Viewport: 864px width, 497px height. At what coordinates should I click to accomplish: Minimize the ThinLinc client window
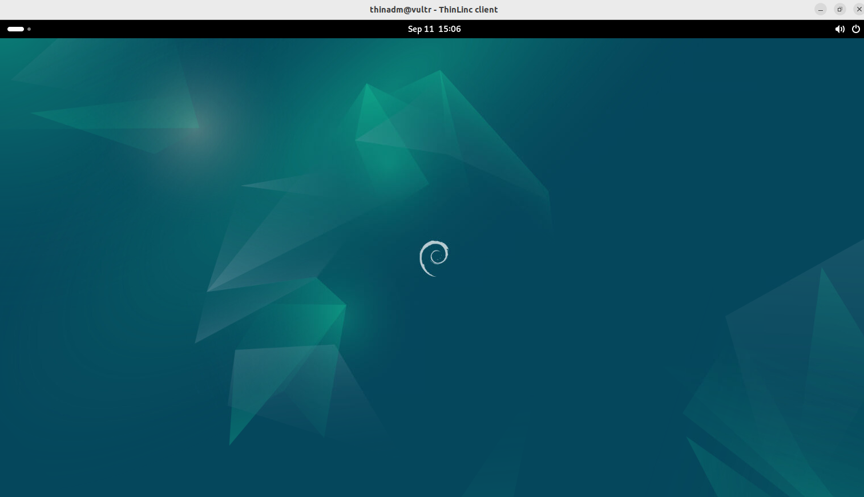821,9
